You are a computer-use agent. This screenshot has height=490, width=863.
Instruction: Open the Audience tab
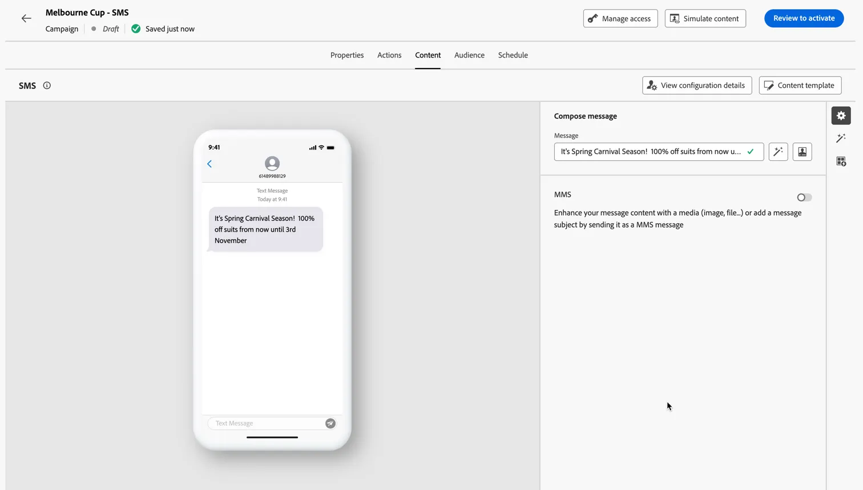pyautogui.click(x=469, y=55)
